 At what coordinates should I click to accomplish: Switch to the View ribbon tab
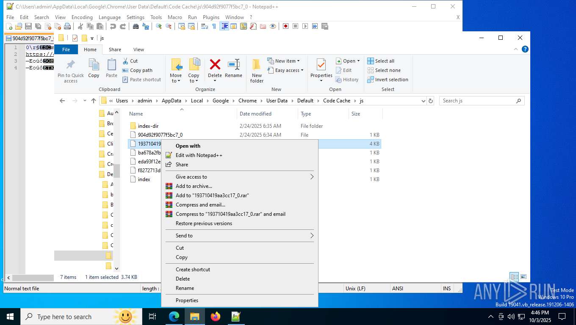pos(138,50)
